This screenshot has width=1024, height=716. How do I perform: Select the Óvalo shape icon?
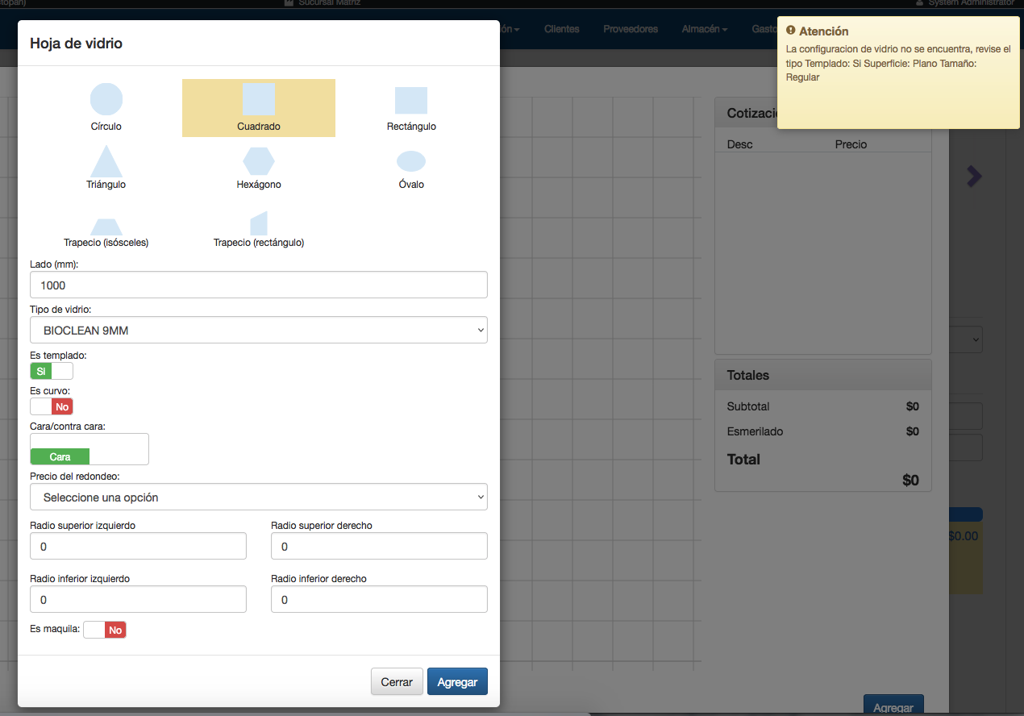tap(411, 161)
